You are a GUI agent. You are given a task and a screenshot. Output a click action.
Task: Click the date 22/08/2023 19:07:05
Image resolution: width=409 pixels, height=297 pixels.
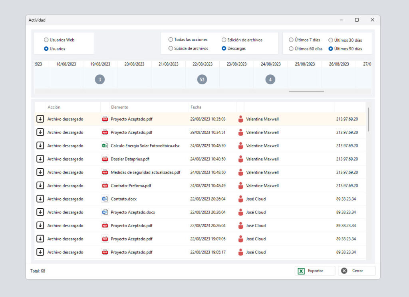pos(208,239)
